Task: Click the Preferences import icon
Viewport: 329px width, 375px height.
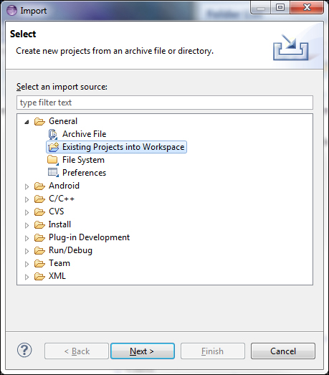Action: (53, 173)
